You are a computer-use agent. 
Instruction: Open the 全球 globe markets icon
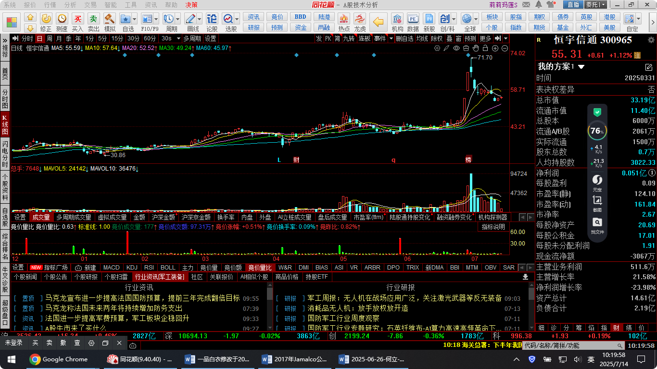(467, 19)
